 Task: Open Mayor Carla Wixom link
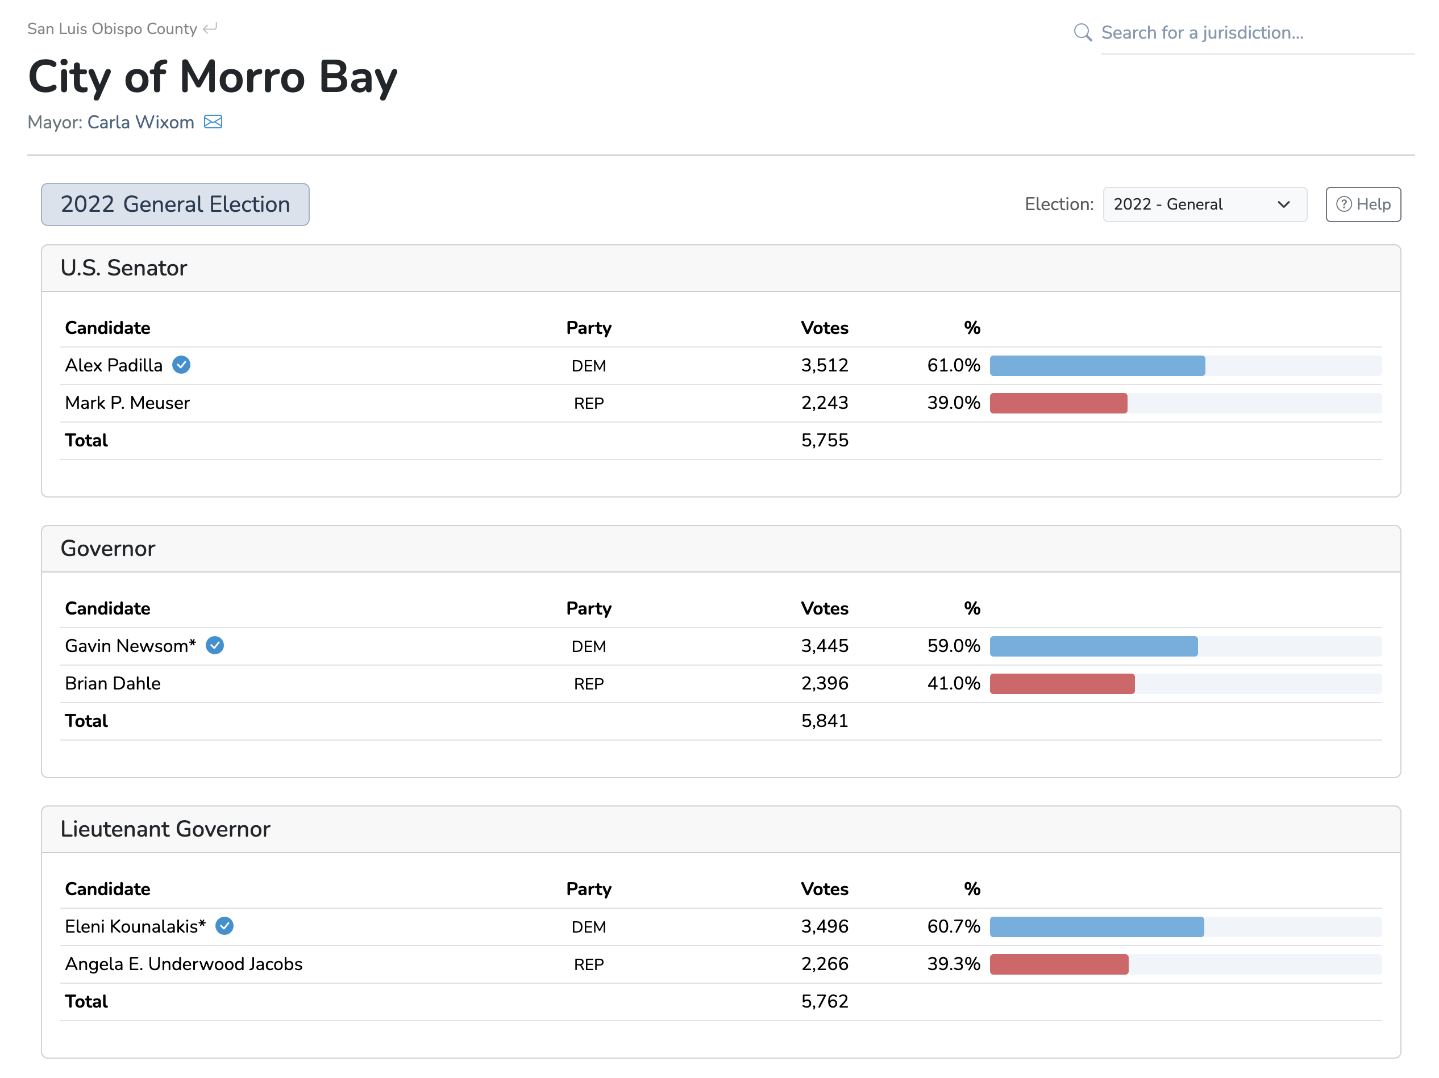[140, 122]
